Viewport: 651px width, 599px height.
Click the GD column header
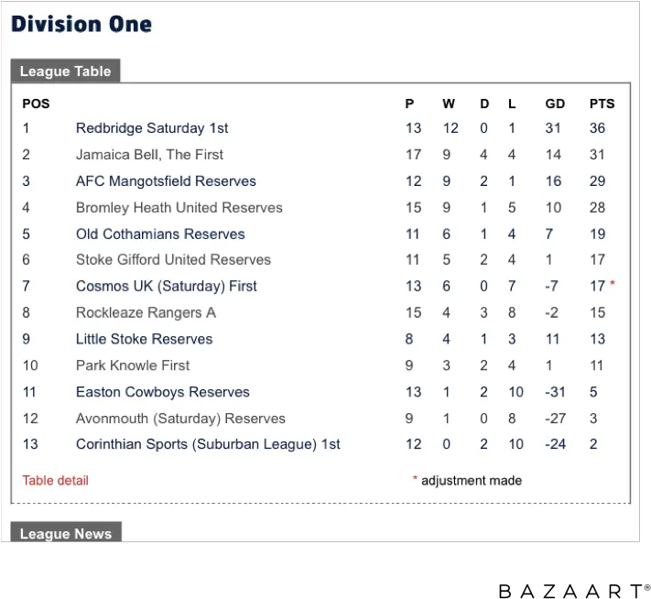(555, 103)
